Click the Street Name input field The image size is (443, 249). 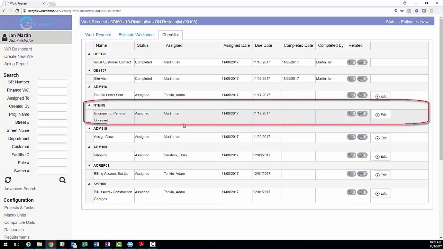tap(52, 131)
